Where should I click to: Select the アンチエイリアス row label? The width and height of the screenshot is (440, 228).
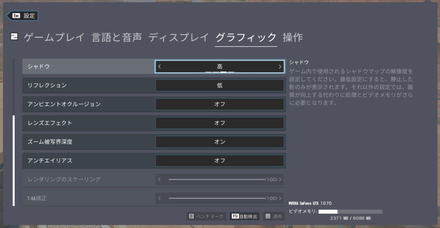50,161
